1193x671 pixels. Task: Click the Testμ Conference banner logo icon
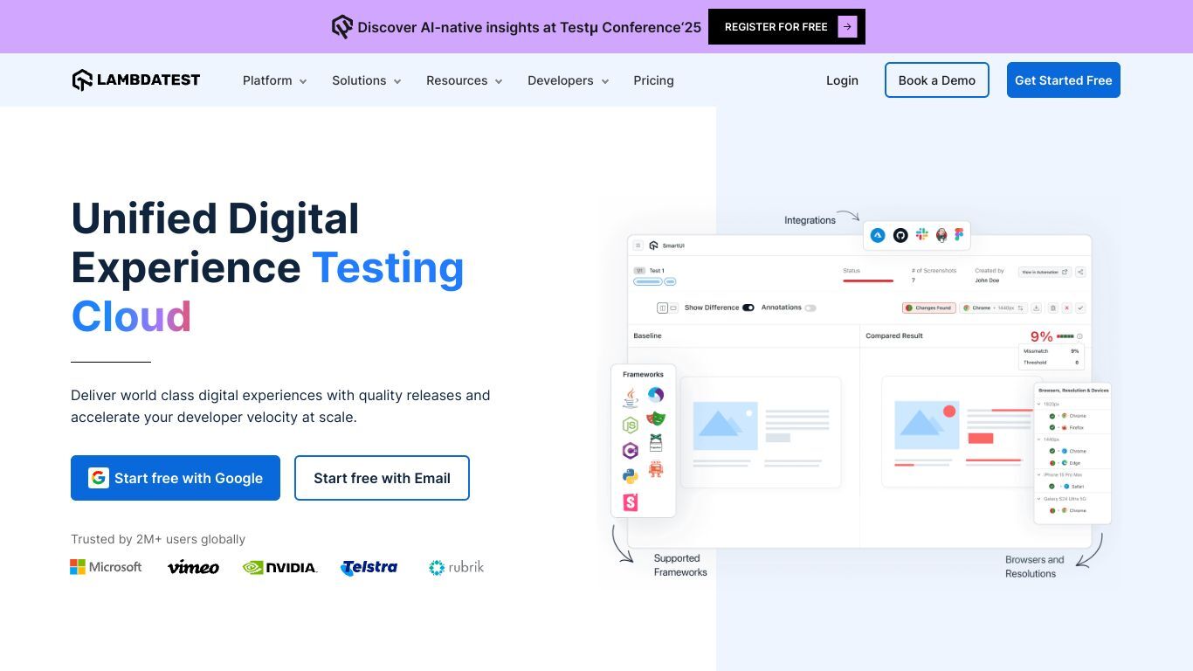pos(342,27)
